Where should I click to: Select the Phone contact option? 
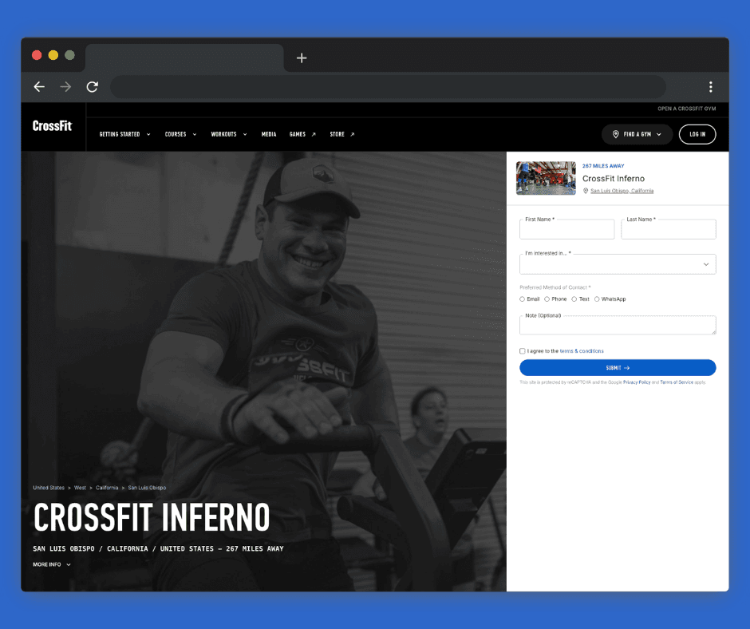tap(547, 299)
